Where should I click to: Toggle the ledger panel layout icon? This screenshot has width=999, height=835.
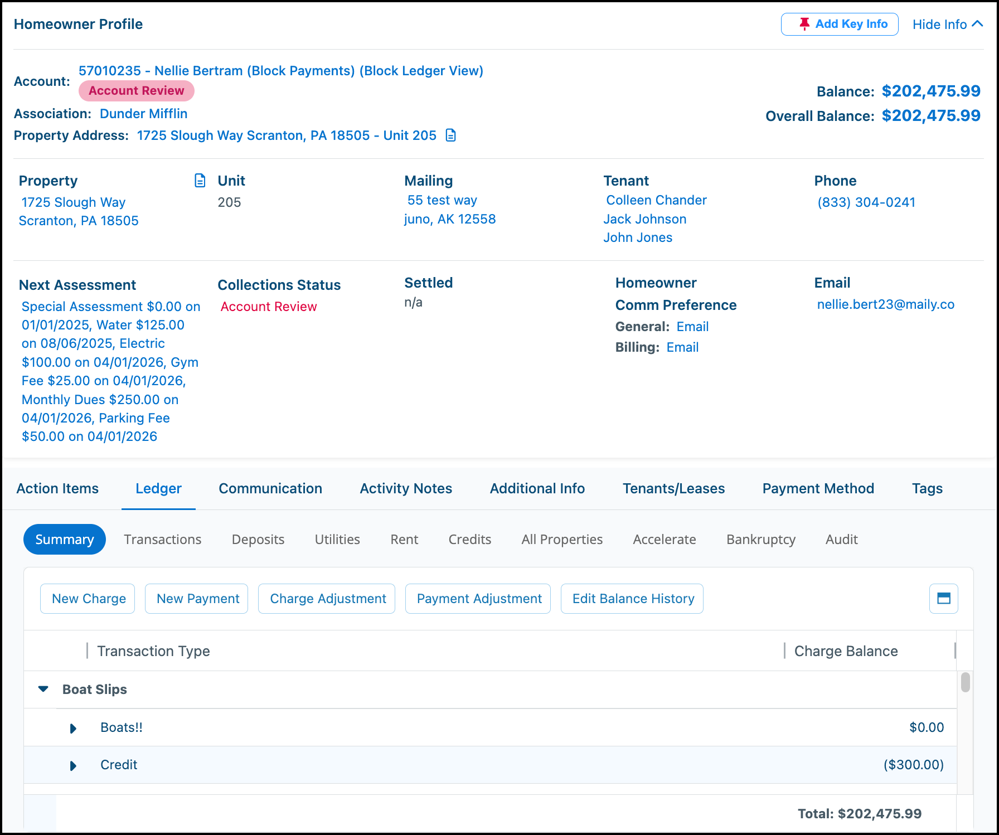click(x=943, y=599)
